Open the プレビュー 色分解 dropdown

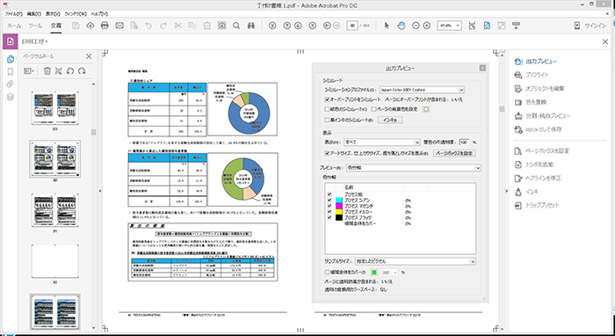point(414,168)
